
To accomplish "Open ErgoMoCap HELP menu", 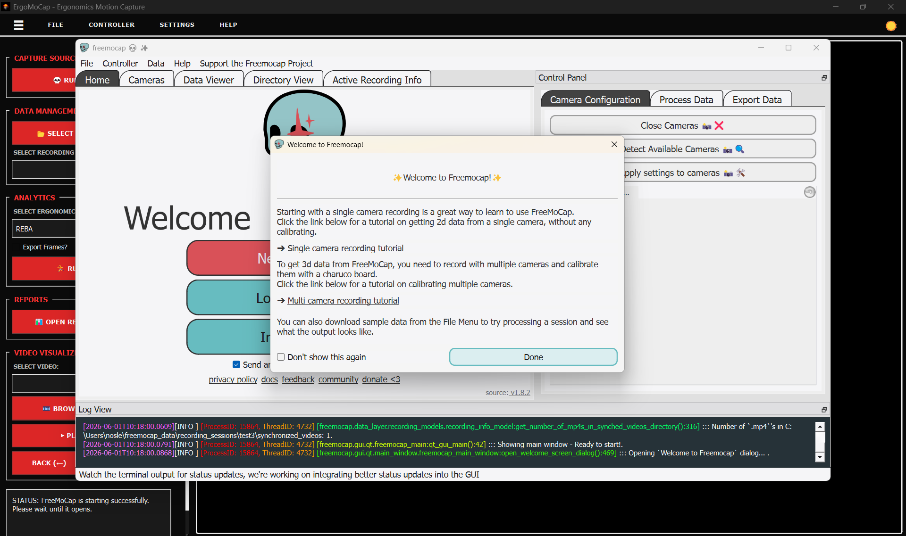I will point(228,25).
